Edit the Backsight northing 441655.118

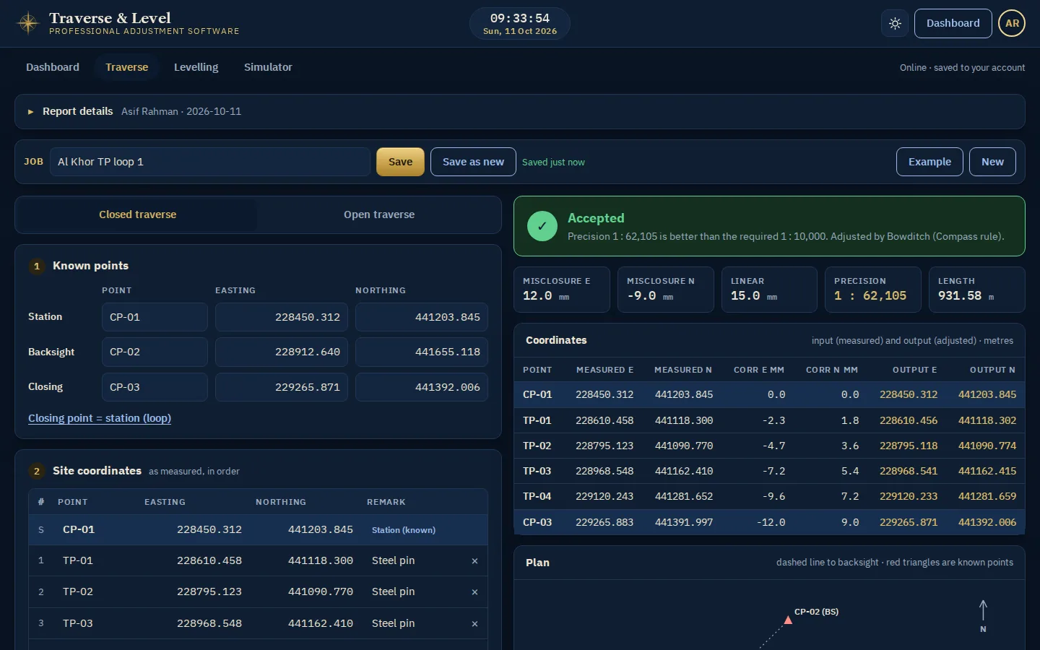click(x=422, y=352)
